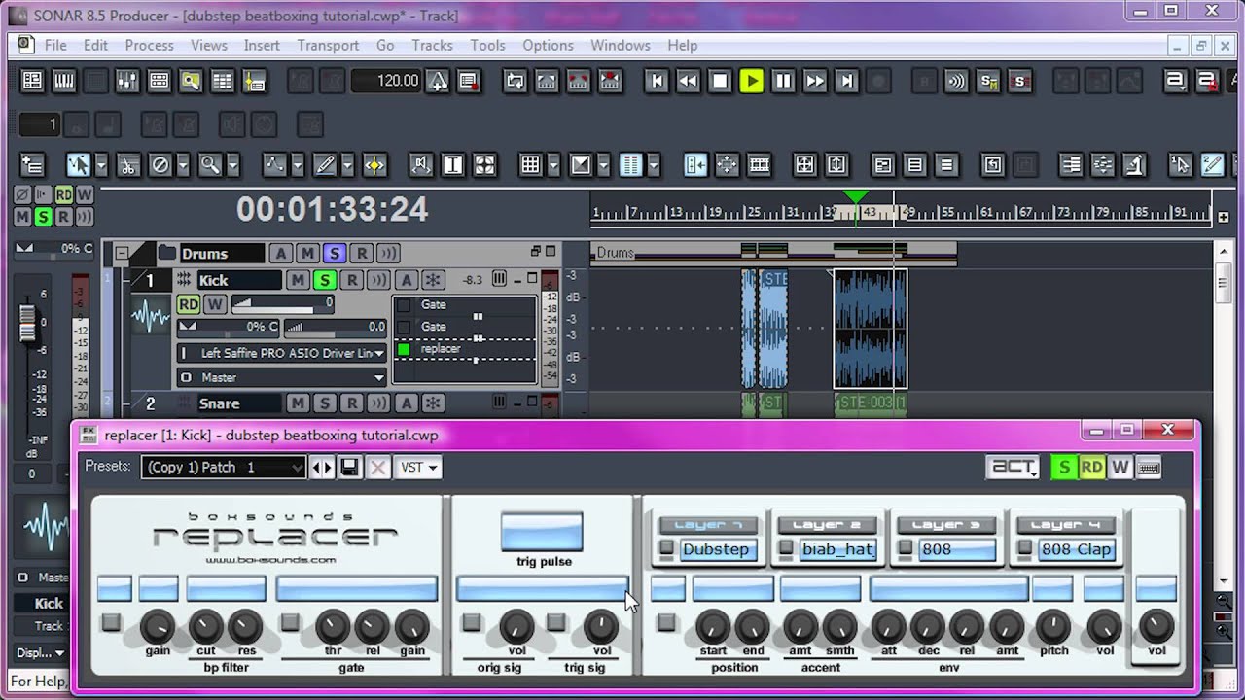Click the Kick track pan slider showing 0% C
The image size is (1245, 700).
coord(229,327)
